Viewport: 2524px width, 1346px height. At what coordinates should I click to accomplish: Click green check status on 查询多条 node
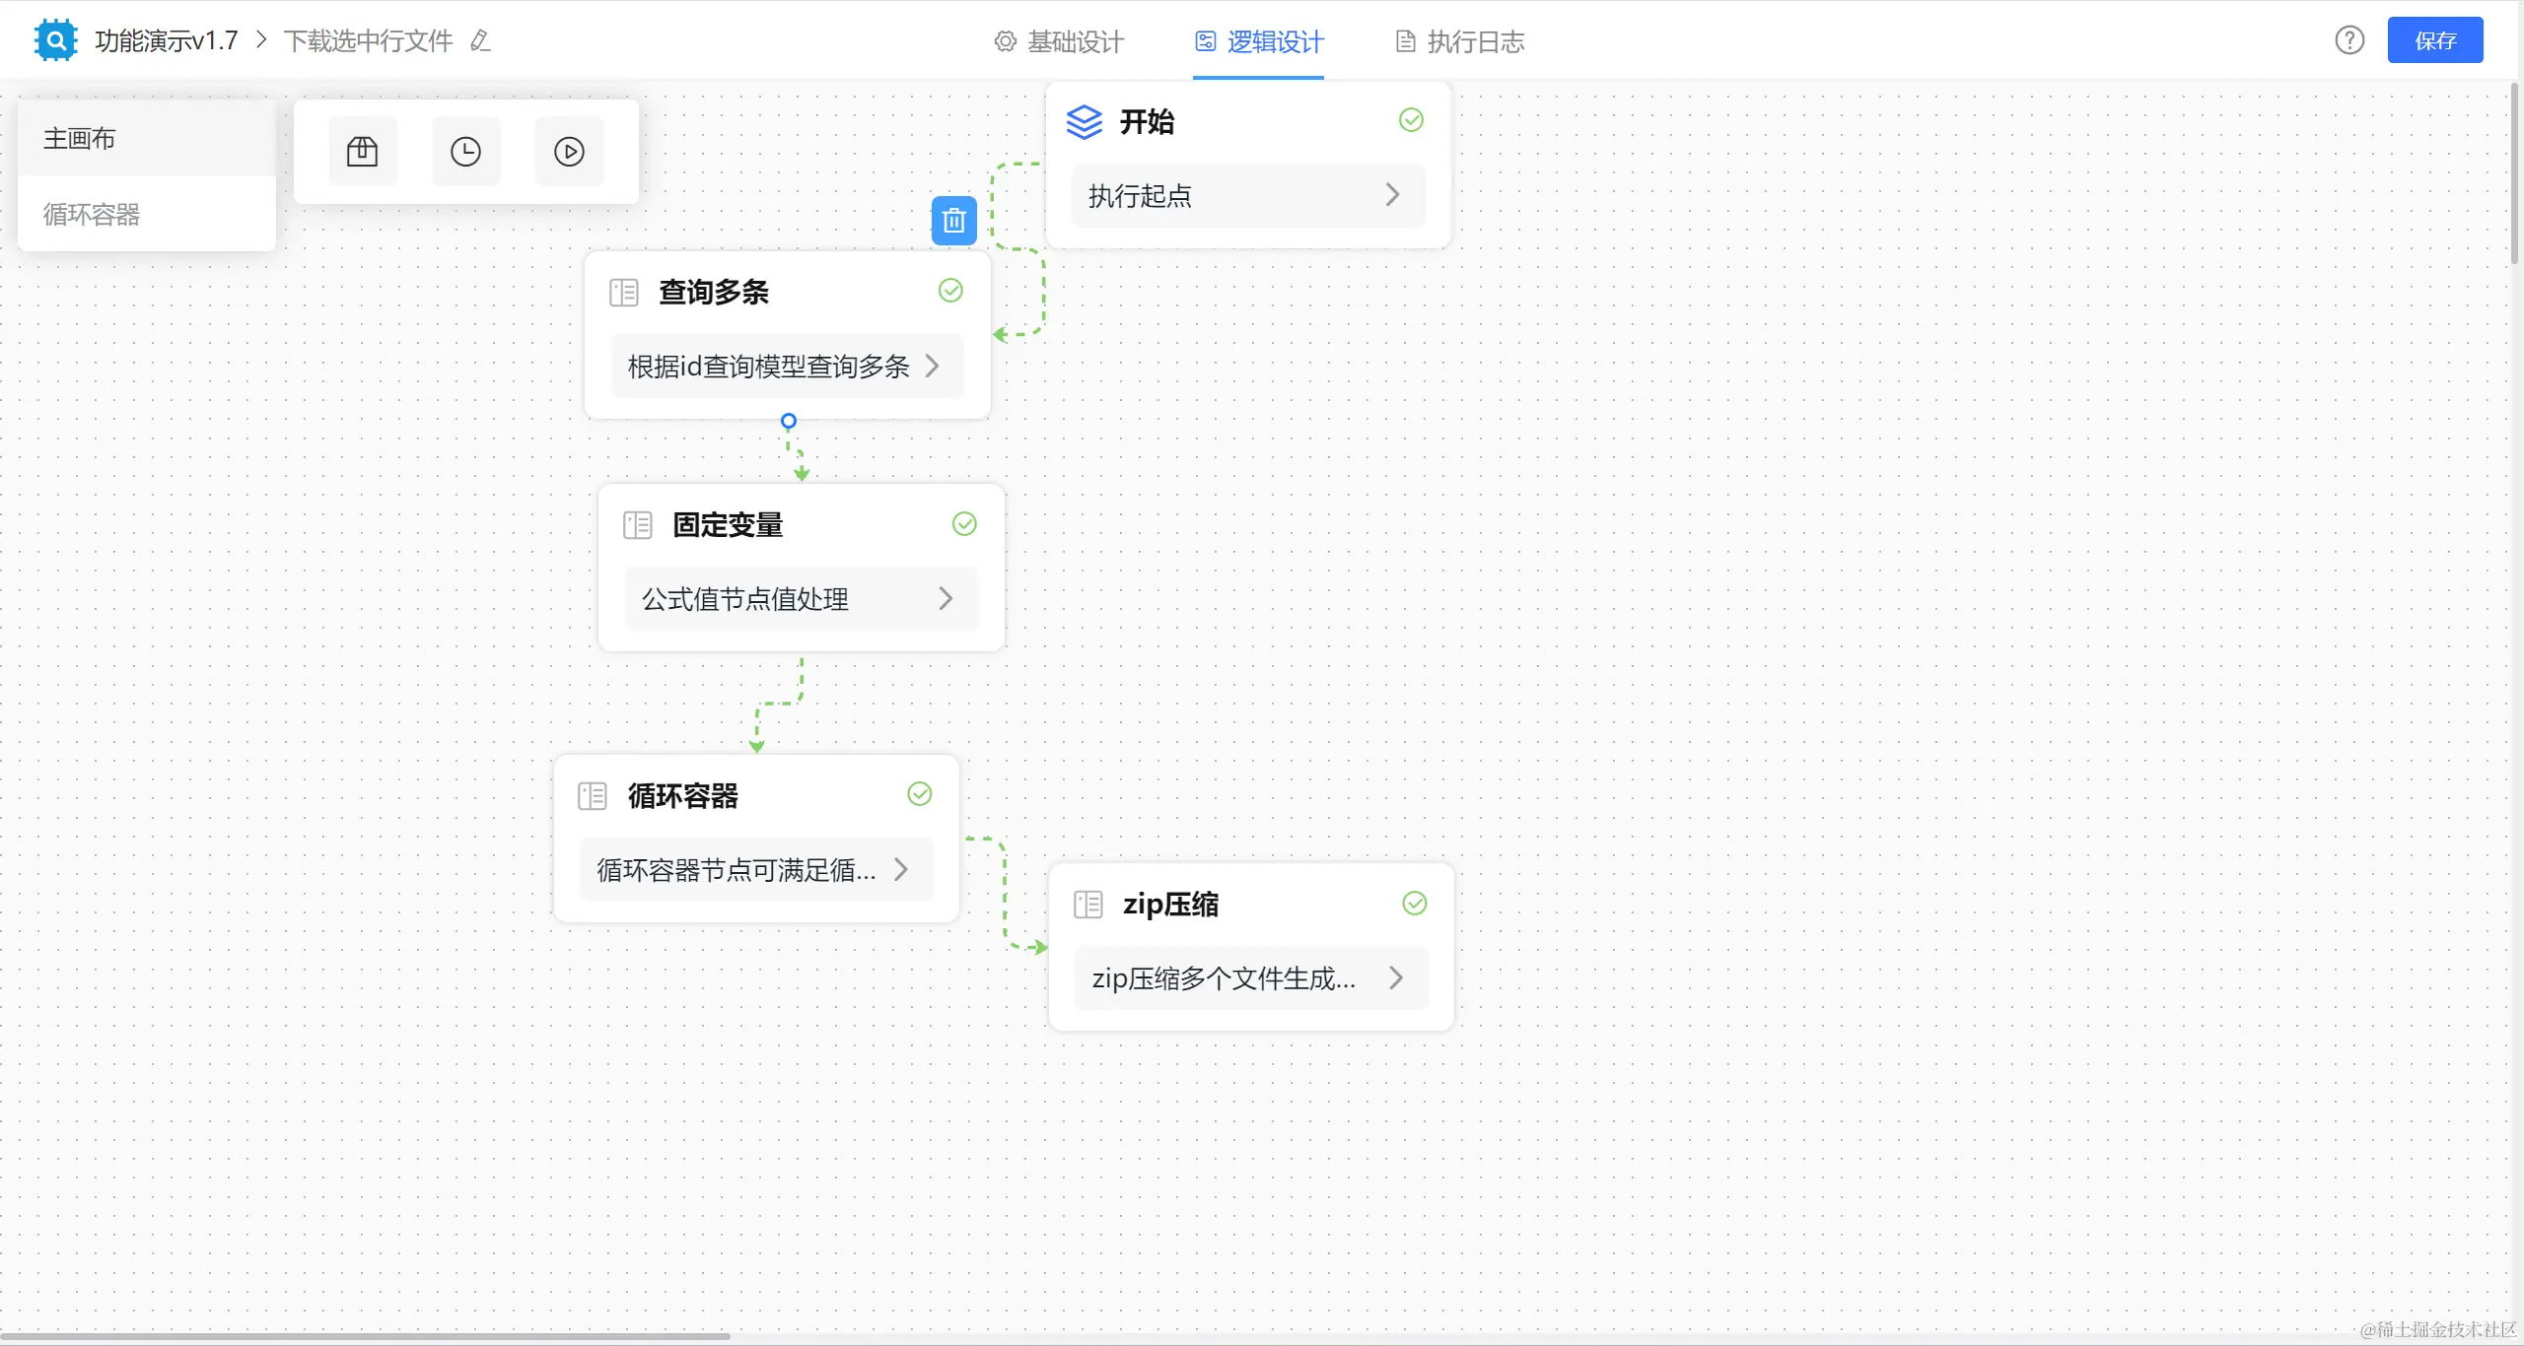[950, 291]
